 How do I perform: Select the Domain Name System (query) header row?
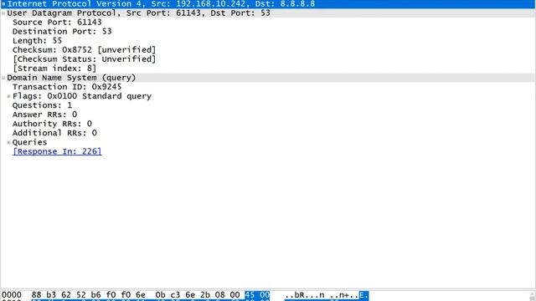click(x=268, y=78)
